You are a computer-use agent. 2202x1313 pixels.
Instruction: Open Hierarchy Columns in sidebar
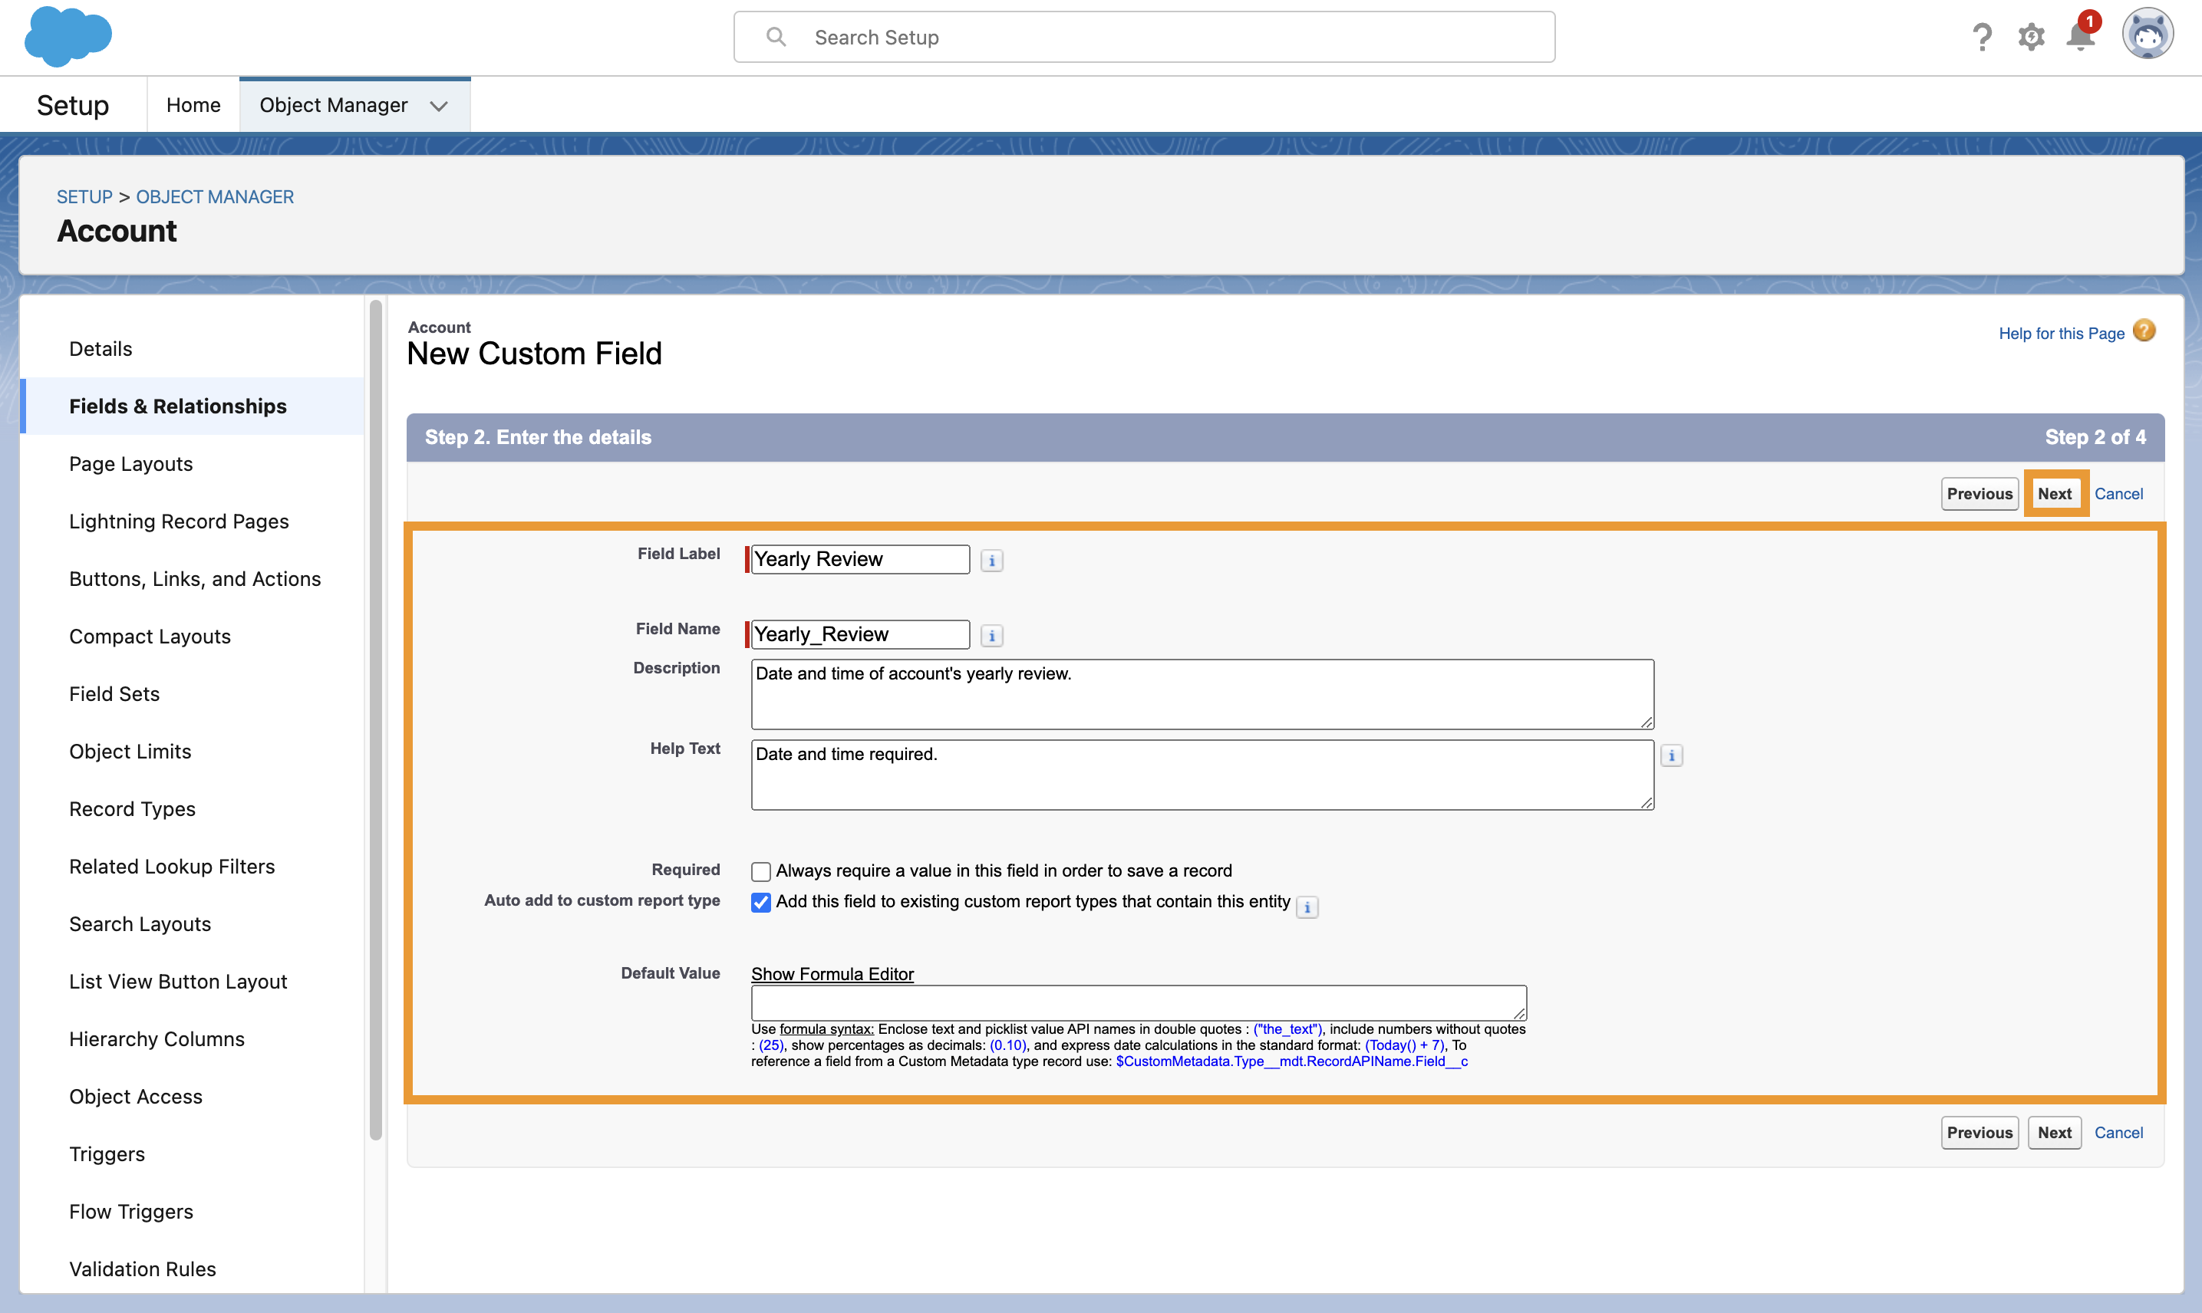(x=157, y=1038)
